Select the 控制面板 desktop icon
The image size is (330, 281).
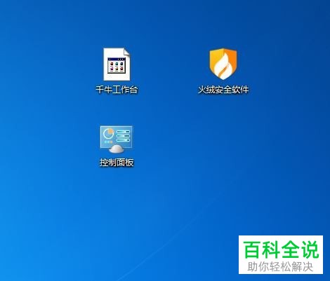[117, 139]
